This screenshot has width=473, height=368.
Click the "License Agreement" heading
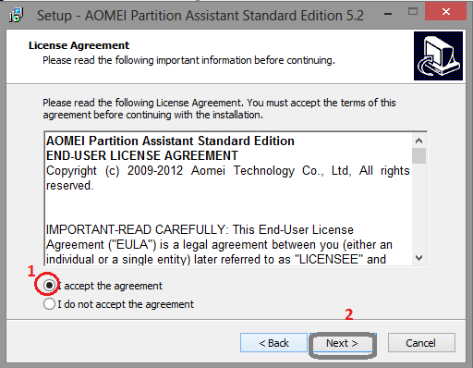79,45
